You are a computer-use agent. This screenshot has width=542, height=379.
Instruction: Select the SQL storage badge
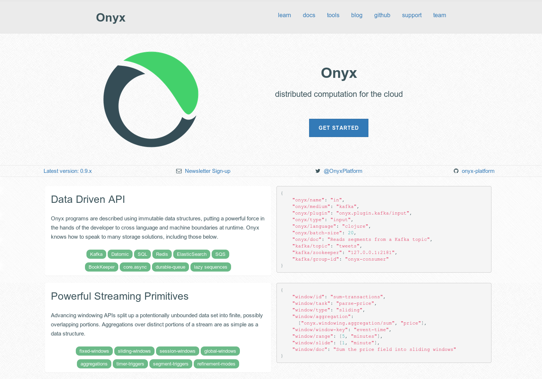142,254
